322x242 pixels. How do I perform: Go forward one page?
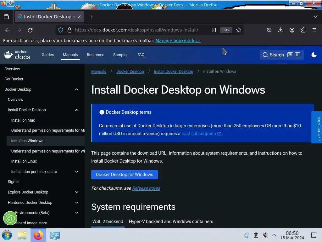(x=19, y=30)
